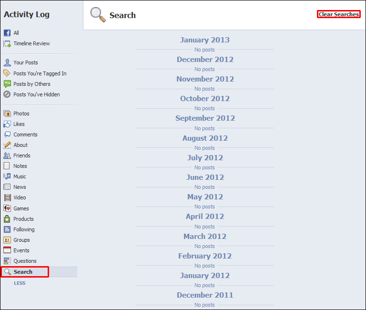Image resolution: width=366 pixels, height=310 pixels.
Task: Click the November 2012 heading
Action: [x=205, y=79]
